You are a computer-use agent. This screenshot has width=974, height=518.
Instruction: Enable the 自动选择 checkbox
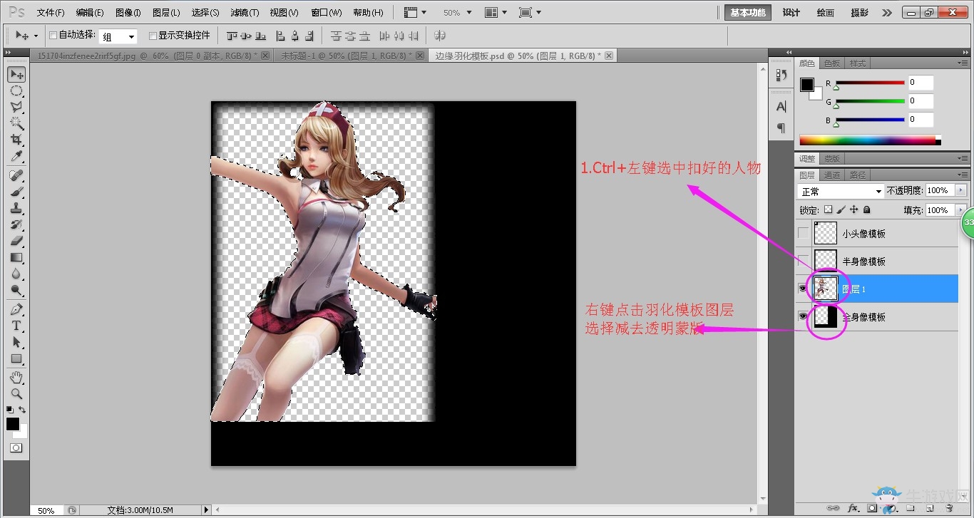(x=53, y=35)
